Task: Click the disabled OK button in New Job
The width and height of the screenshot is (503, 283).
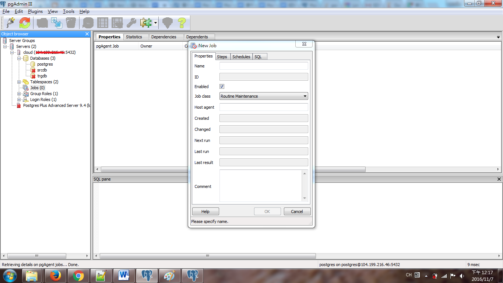Action: (267, 212)
